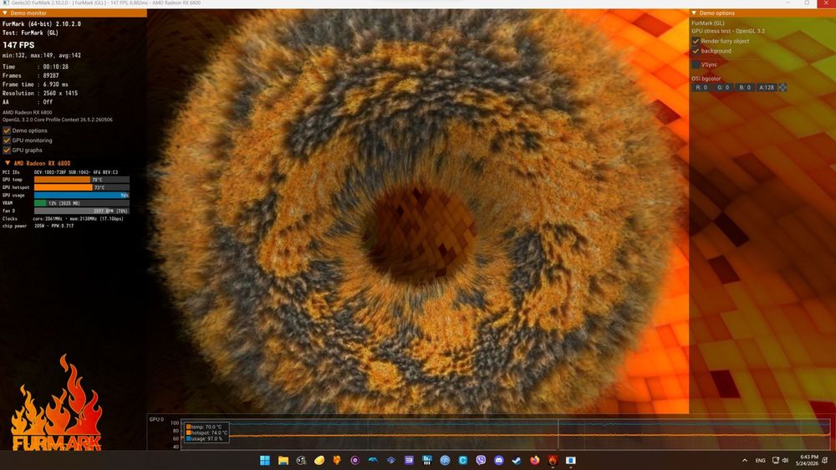Click the chip power 205W row
This screenshot has width=836, height=470.
click(38, 226)
